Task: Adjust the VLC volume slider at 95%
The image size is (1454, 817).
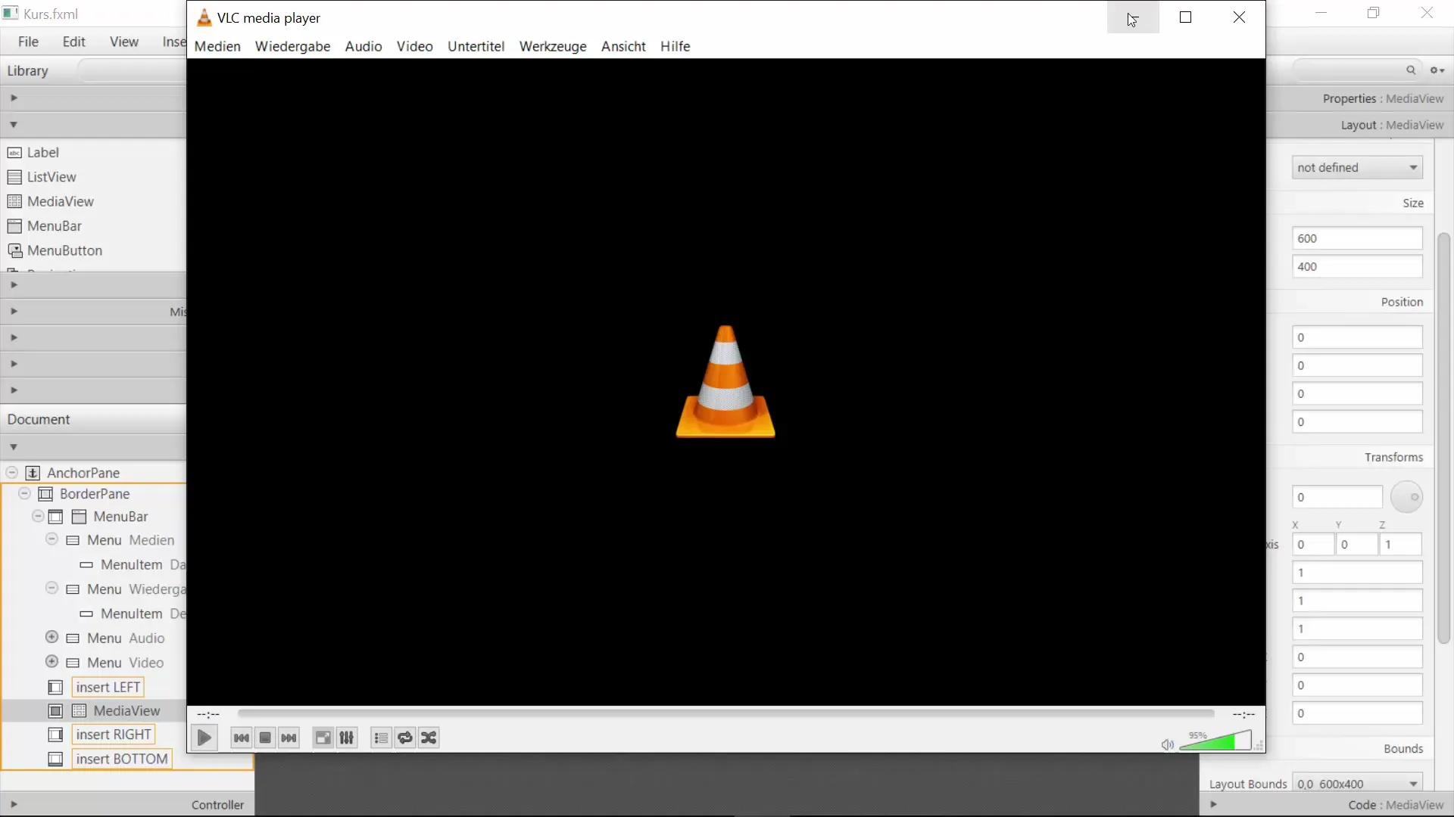Action: click(1215, 741)
